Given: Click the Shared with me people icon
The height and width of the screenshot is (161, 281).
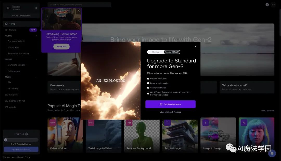Looking at the screenshot, I should pos(7,101).
